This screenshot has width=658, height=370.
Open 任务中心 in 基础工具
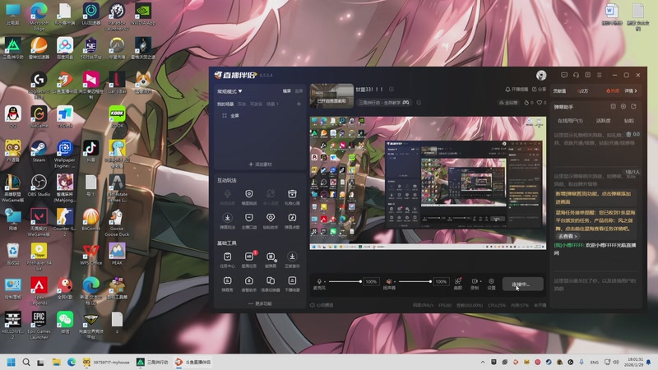[228, 257]
